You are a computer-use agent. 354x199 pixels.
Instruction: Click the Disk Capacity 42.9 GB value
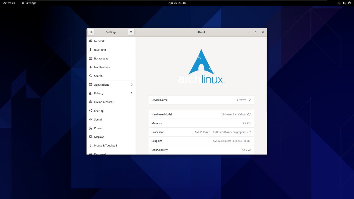click(x=246, y=150)
